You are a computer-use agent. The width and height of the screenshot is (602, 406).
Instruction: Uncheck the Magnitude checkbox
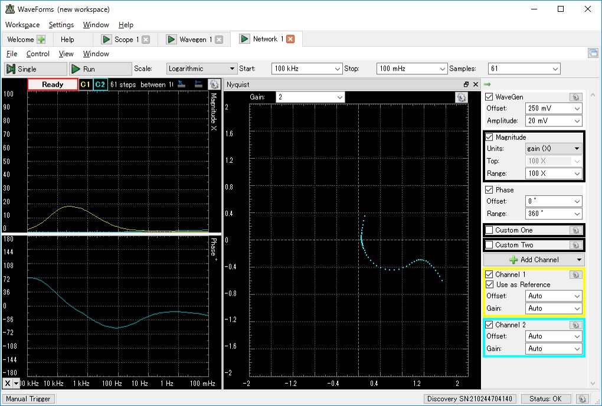click(489, 137)
